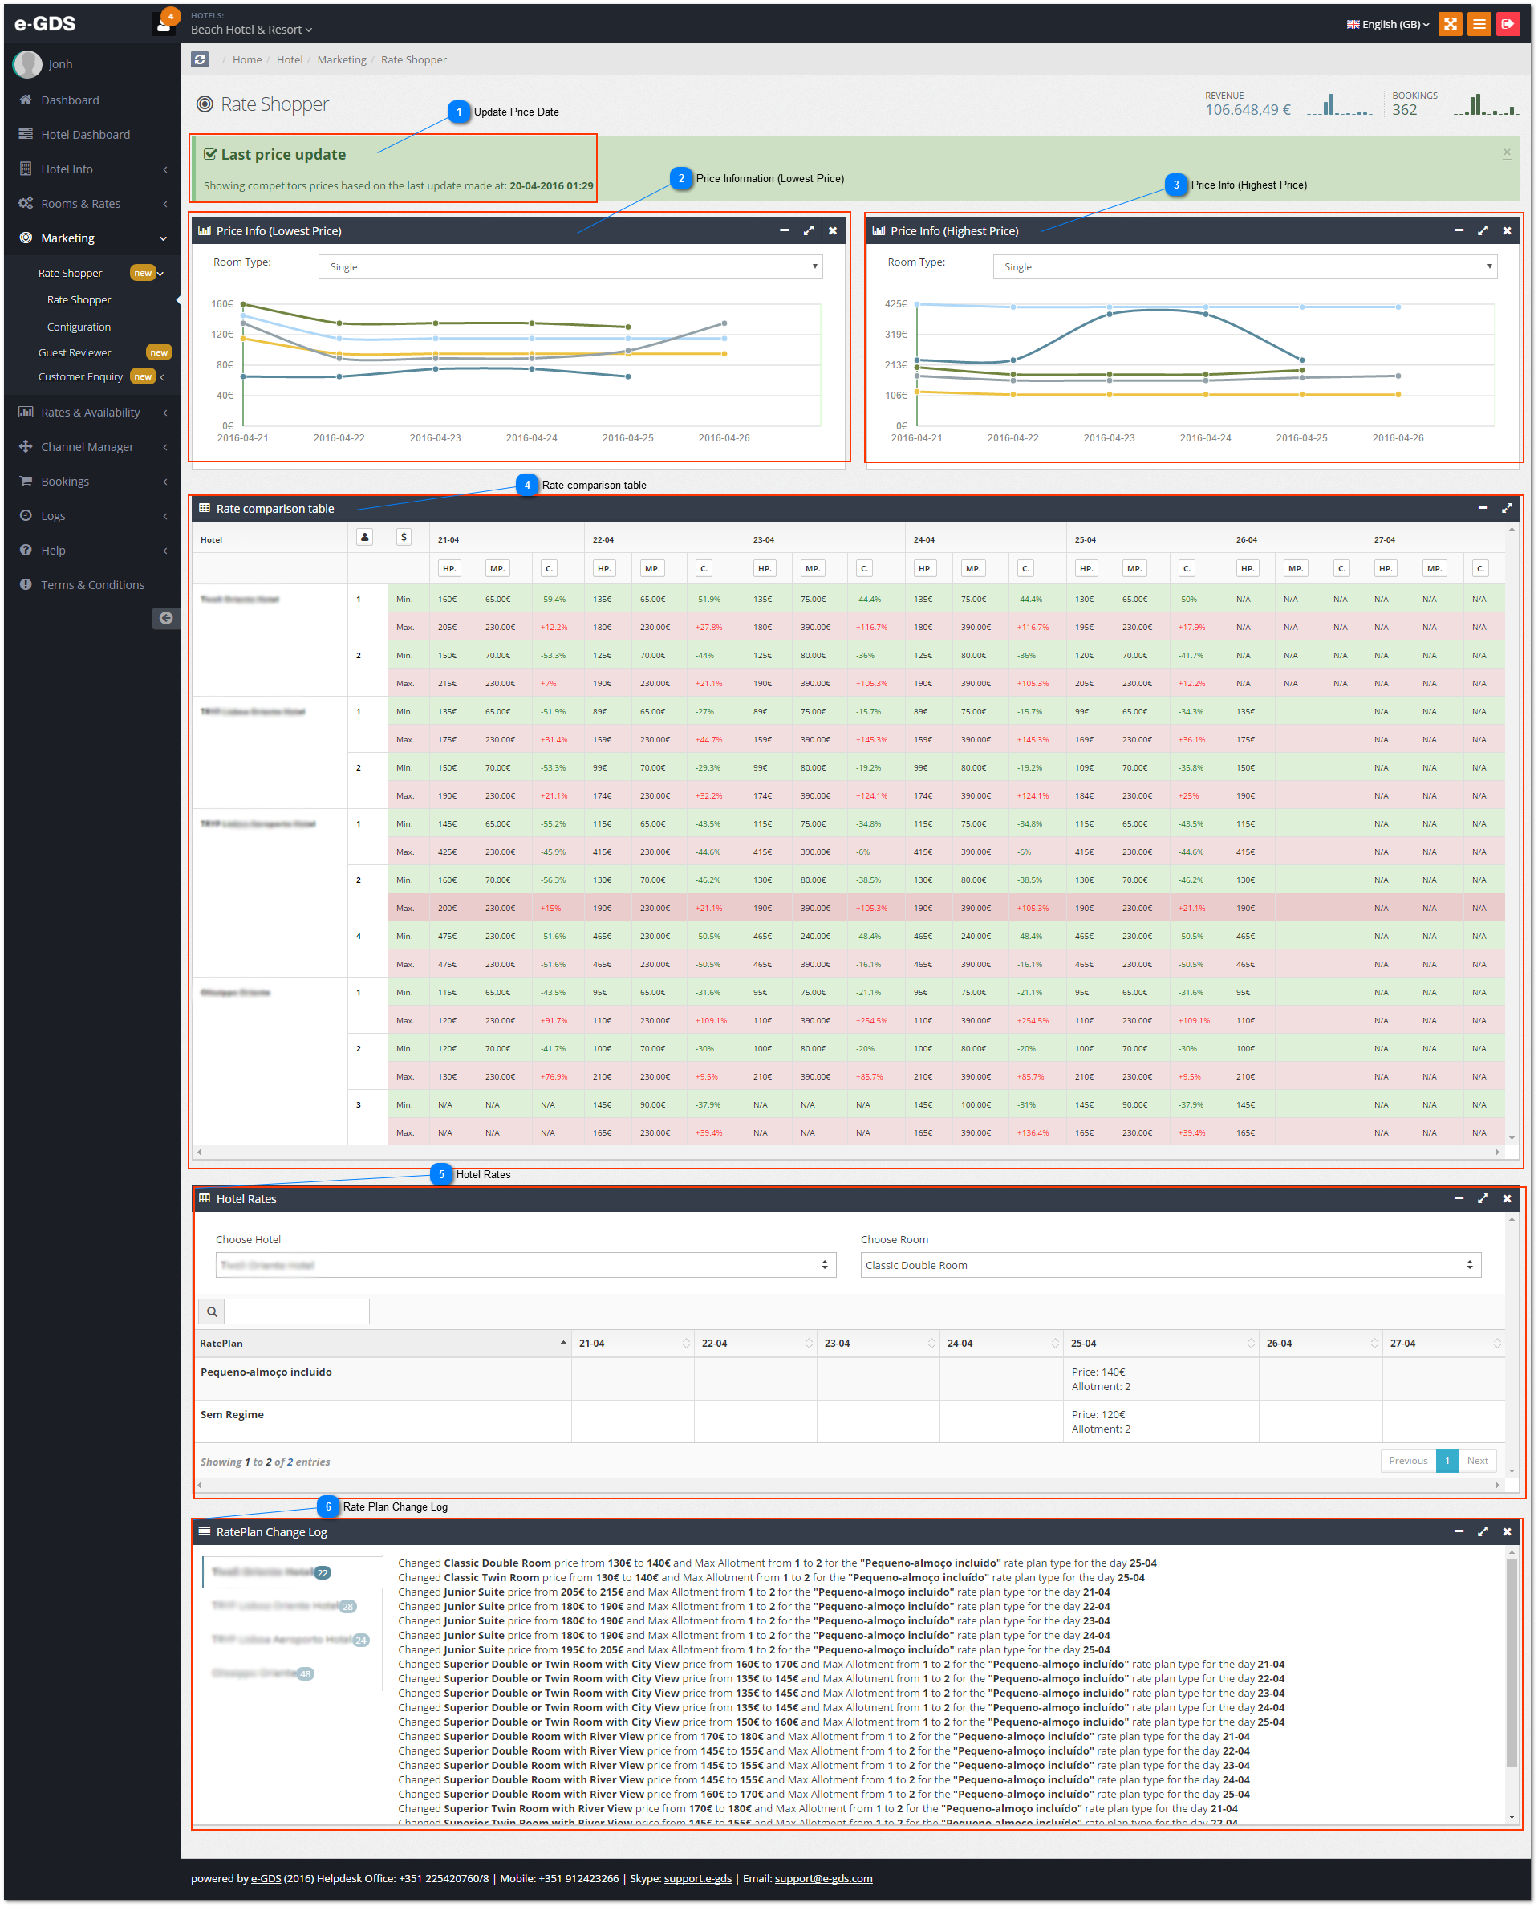1538x1907 pixels.
Task: Click the search magnifier icon in Hotel Rates
Action: 212,1311
